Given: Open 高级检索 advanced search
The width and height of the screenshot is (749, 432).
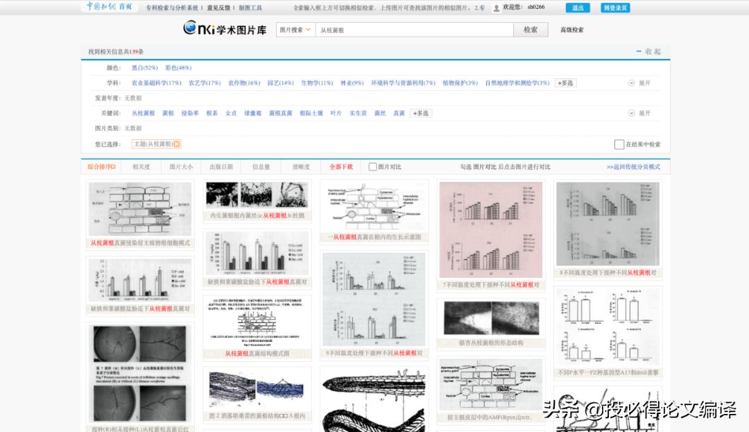Looking at the screenshot, I should tap(571, 29).
